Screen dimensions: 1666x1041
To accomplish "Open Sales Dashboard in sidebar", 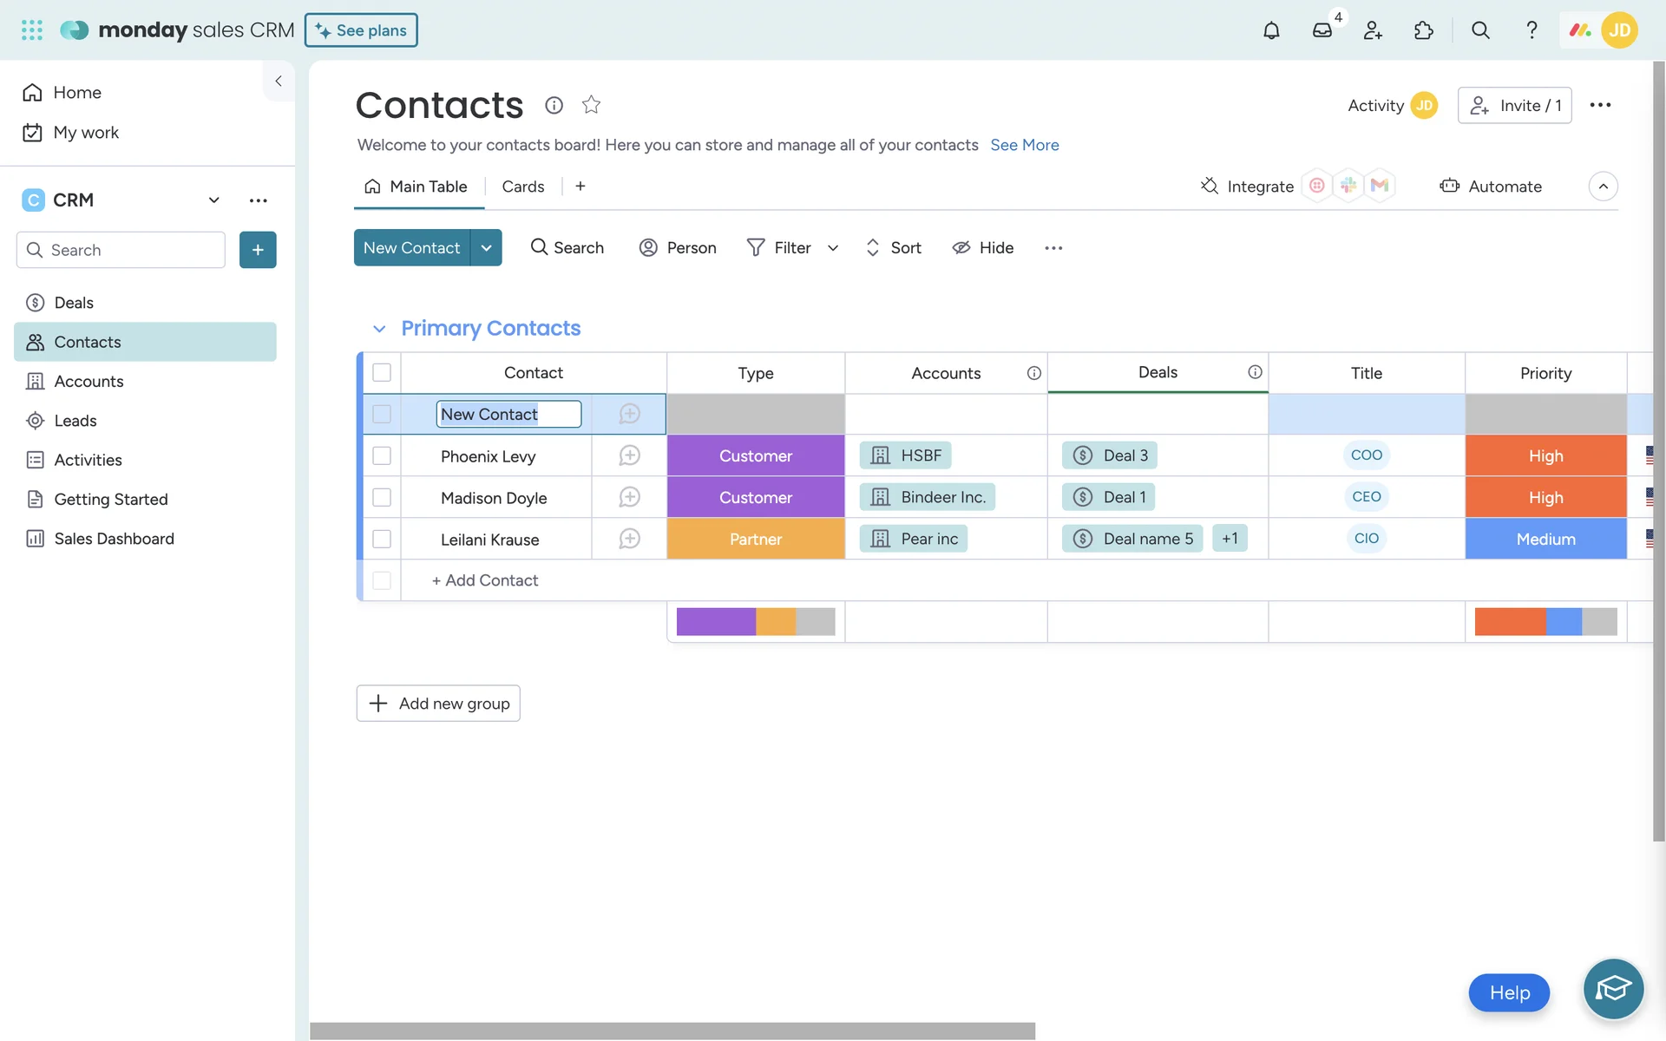I will tap(114, 539).
